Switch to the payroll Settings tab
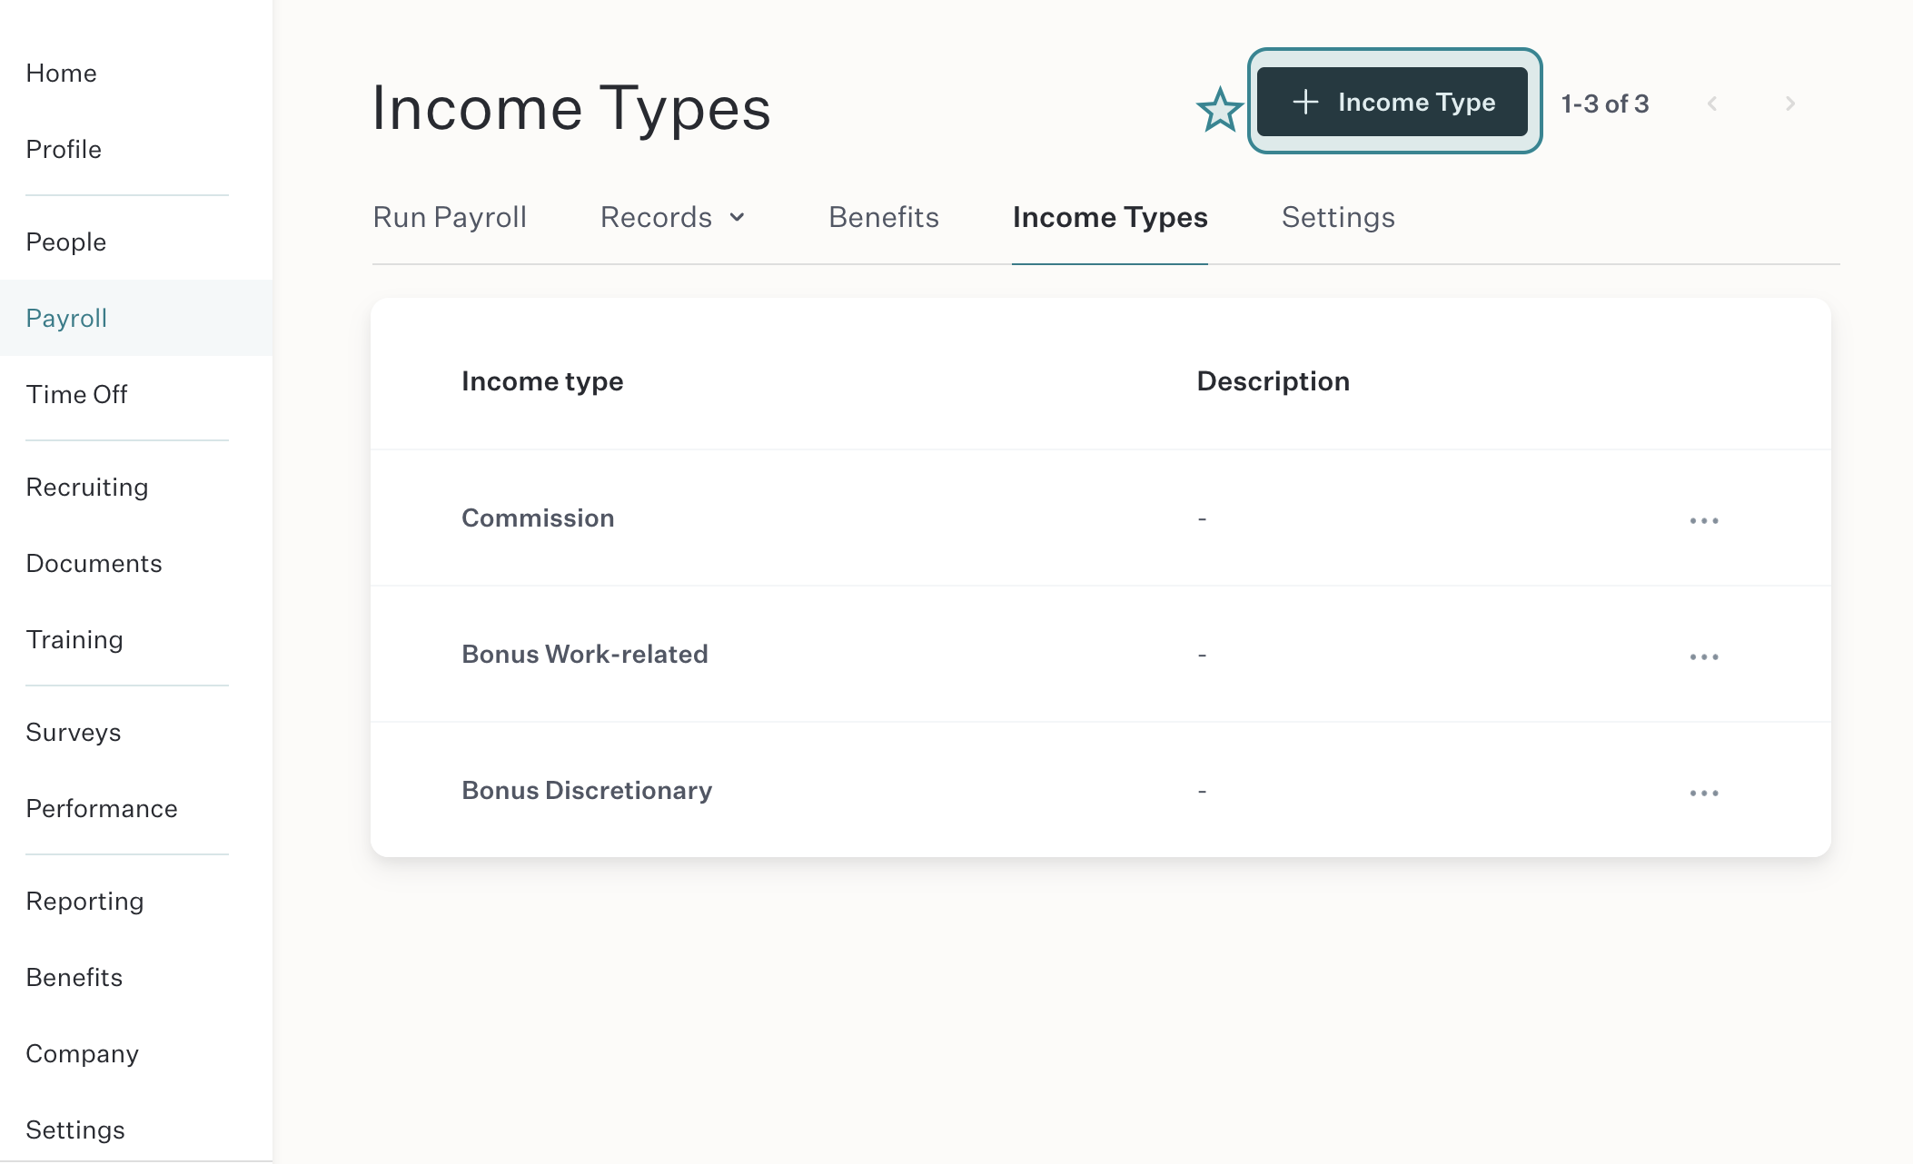This screenshot has height=1164, width=1913. [x=1337, y=217]
